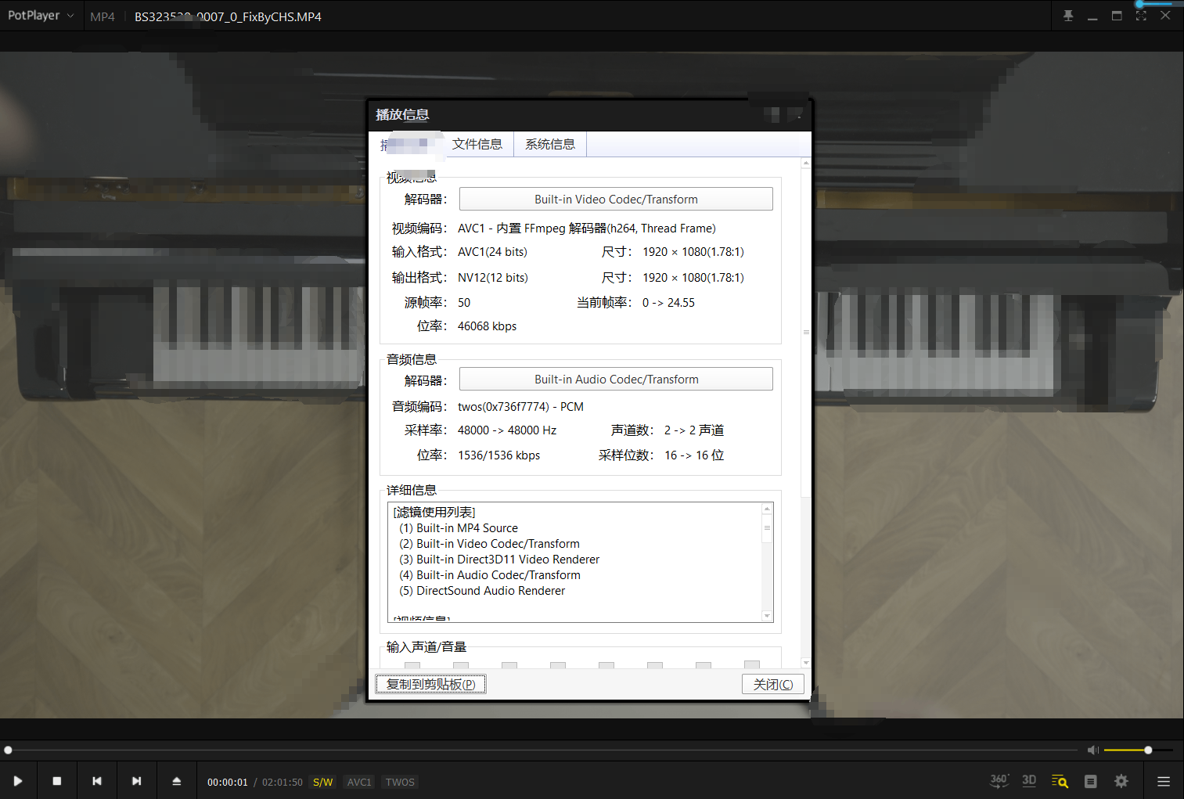Open a file with the eject icon

[177, 781]
